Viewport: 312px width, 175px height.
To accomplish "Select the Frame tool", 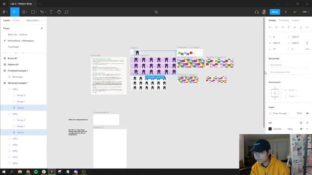I will pyautogui.click(x=24, y=12).
